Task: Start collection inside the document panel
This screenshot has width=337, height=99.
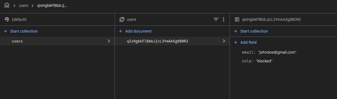Action: pyautogui.click(x=254, y=31)
